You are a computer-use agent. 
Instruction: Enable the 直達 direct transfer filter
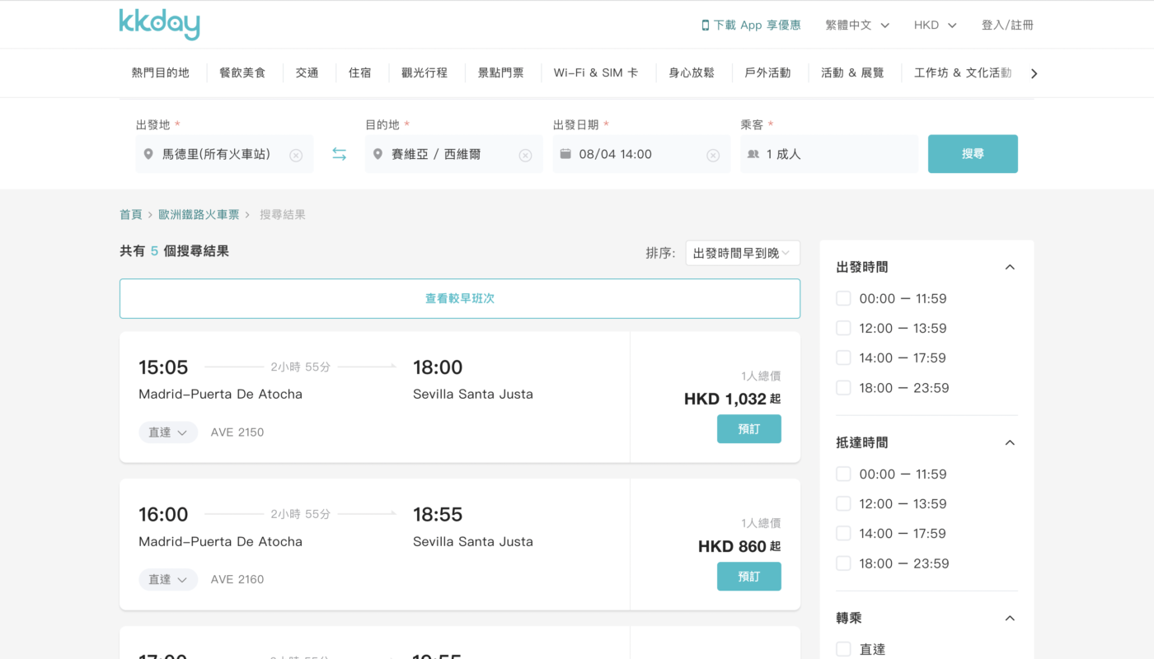843,649
